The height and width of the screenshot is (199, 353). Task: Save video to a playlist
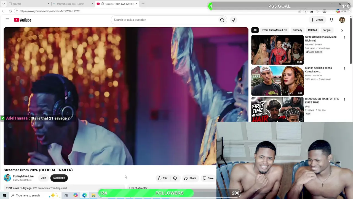[208, 178]
